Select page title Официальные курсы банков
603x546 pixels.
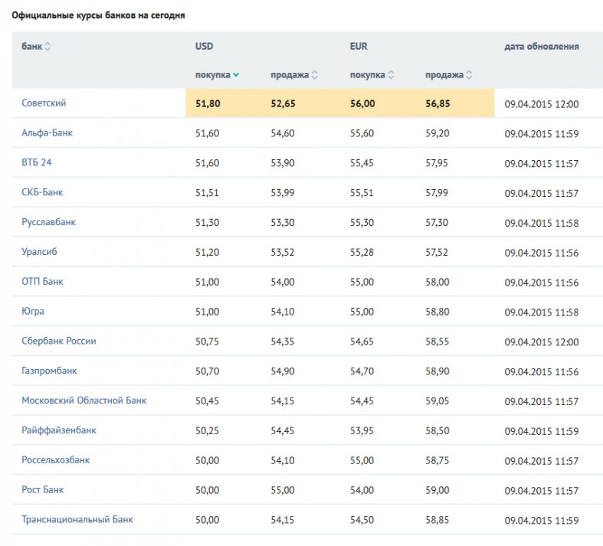point(74,15)
